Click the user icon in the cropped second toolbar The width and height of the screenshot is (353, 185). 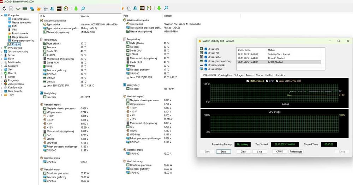pos(135,8)
